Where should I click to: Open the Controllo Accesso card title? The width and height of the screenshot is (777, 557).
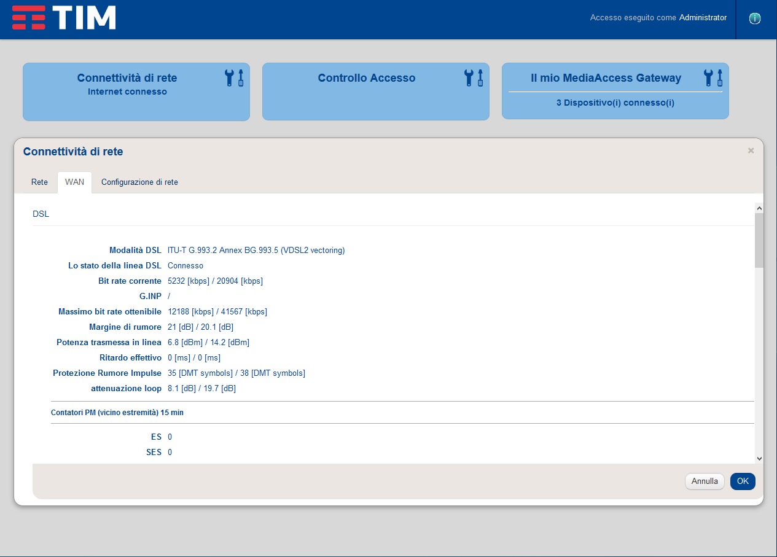click(x=367, y=78)
